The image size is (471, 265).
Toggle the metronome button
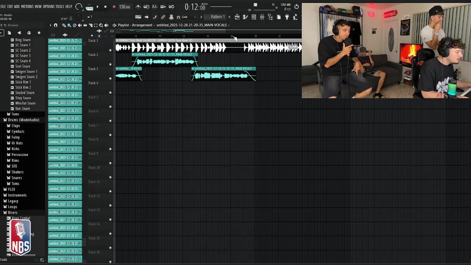[138, 7]
